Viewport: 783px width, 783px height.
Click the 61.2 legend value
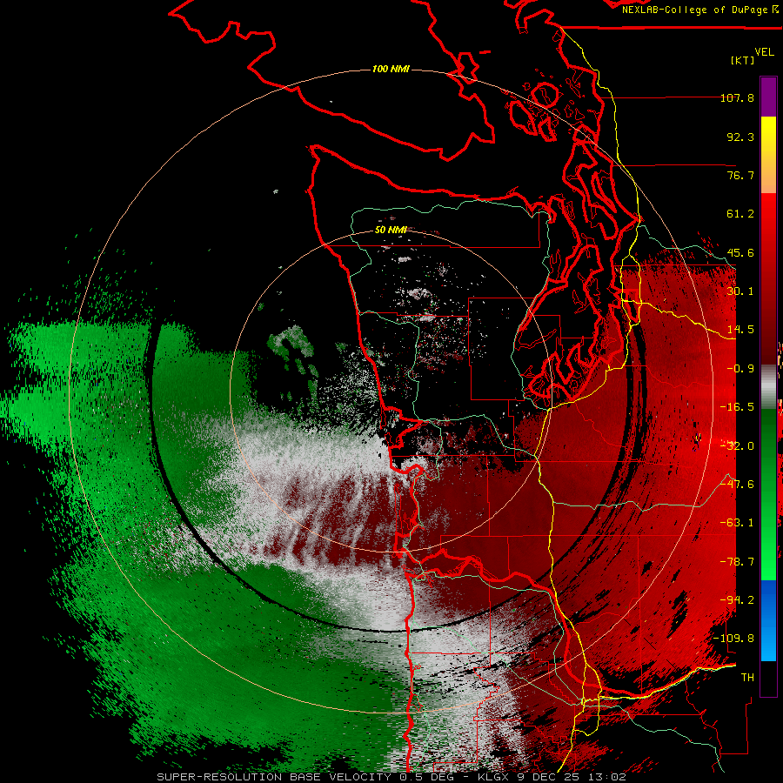click(x=740, y=214)
